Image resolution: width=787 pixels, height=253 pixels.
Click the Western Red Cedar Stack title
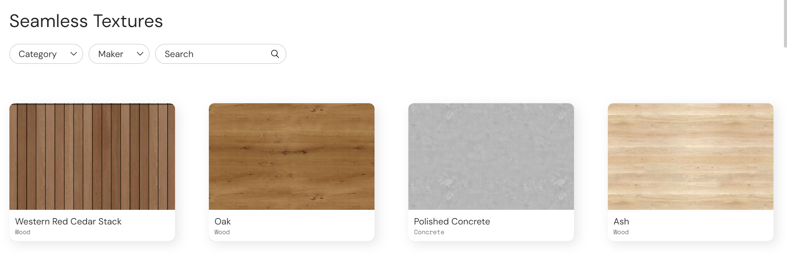click(x=68, y=221)
